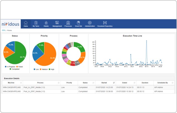Open My Tasks clipboard icon

pos(36,23)
